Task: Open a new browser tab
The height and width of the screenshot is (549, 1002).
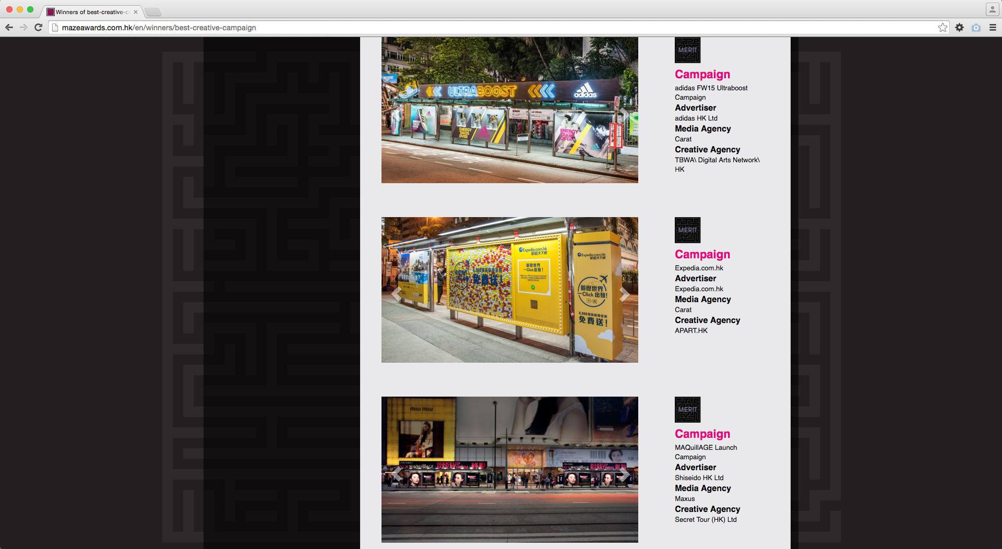Action: (153, 12)
